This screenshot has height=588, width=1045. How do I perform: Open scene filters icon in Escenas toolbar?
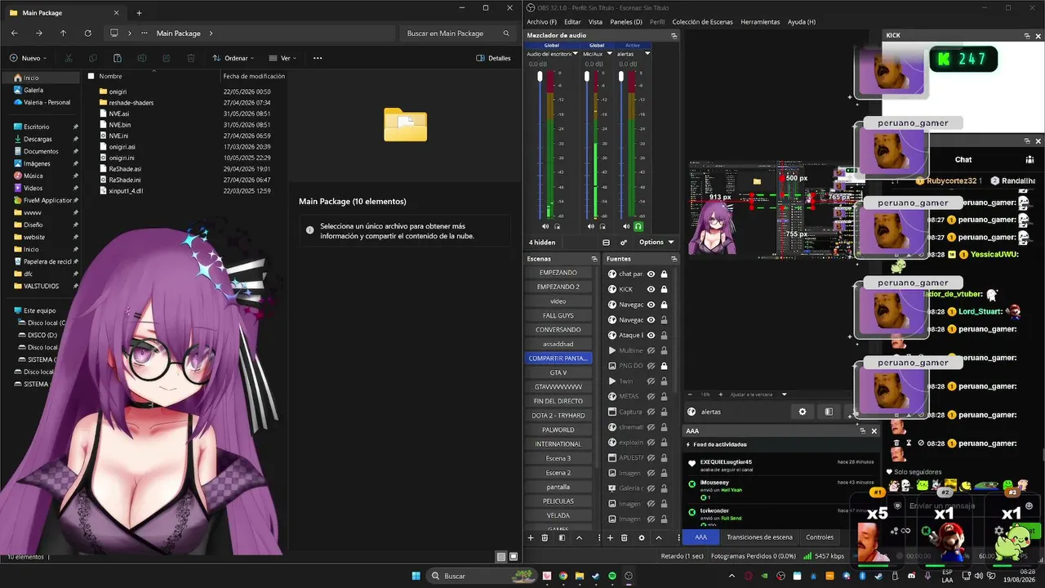pos(562,537)
